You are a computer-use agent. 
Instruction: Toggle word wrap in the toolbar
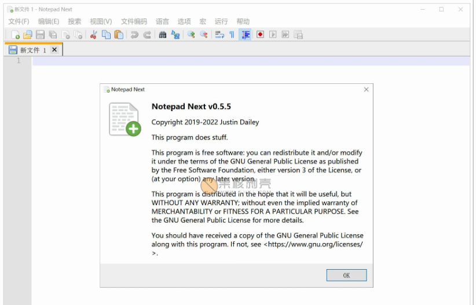click(219, 35)
